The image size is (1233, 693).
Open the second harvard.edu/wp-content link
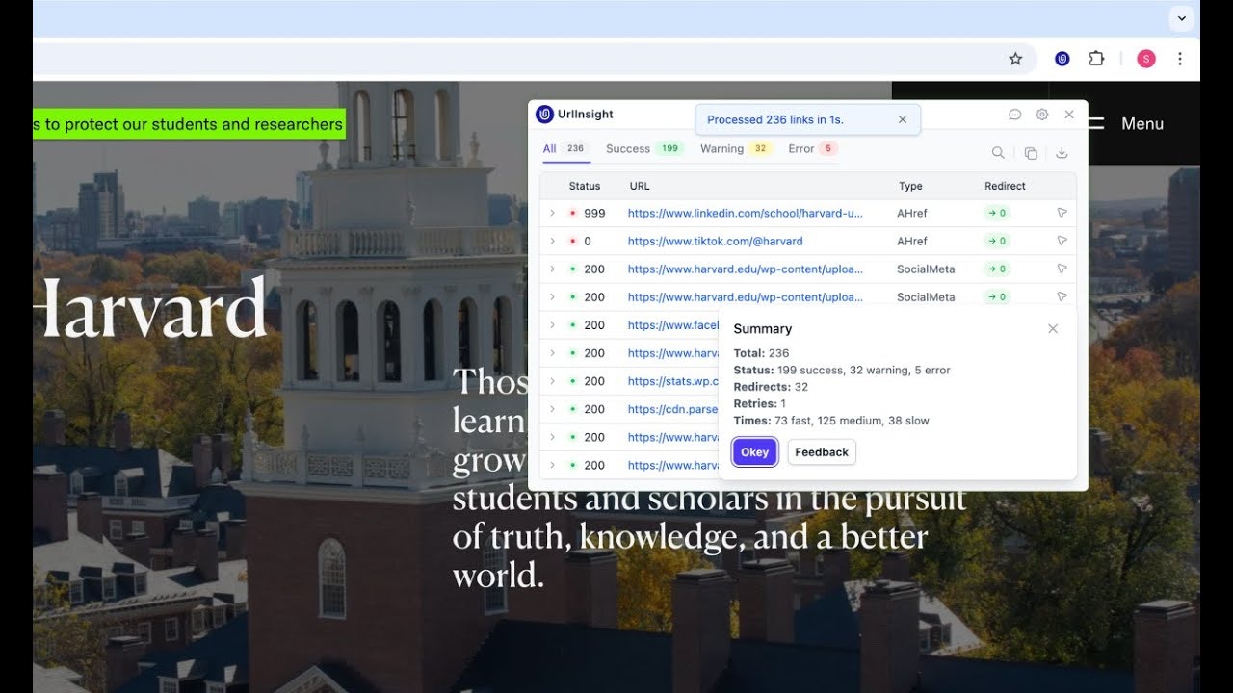745,297
